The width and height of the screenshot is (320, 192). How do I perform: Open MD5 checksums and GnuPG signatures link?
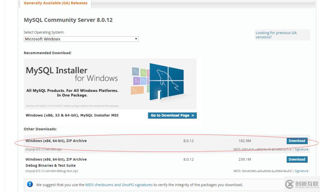pos(119,185)
